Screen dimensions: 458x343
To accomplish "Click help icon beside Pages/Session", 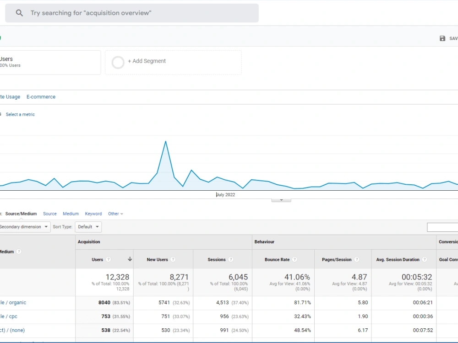I will tap(357, 259).
